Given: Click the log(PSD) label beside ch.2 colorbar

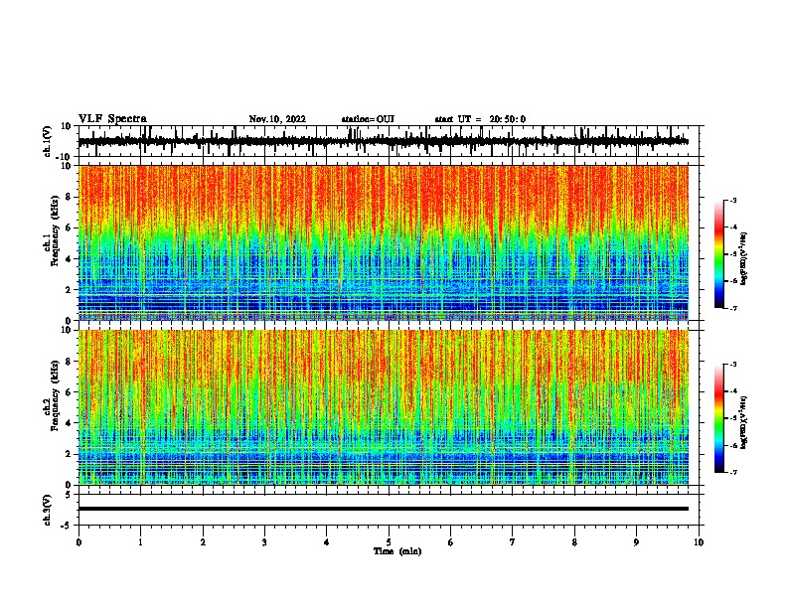Looking at the screenshot, I should (743, 422).
